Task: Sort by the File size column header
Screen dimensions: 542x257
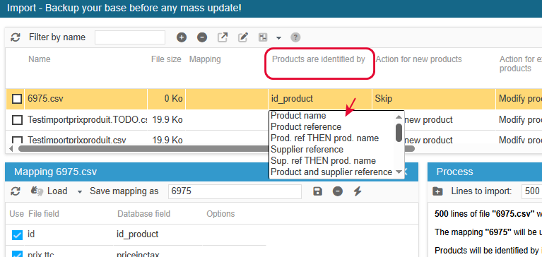Action: pos(166,59)
